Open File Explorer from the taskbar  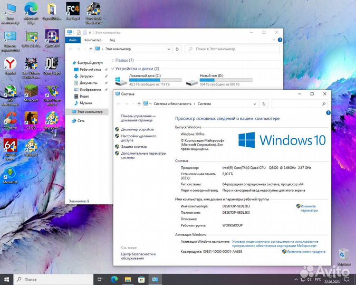tap(128, 279)
